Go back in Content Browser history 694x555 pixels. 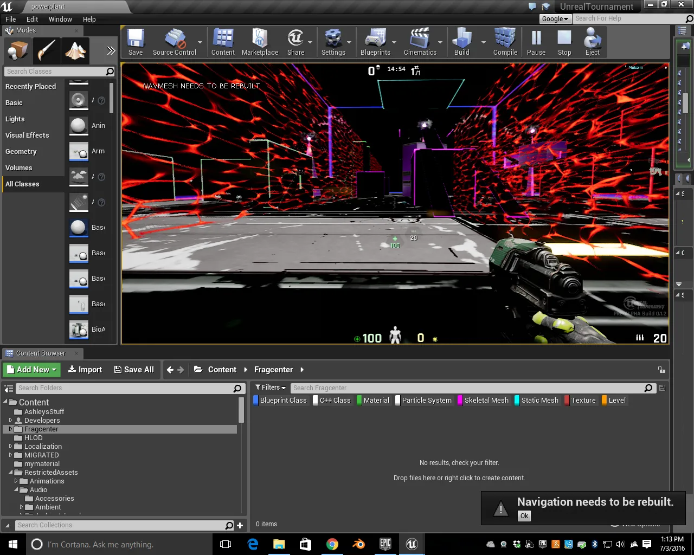pyautogui.click(x=170, y=370)
